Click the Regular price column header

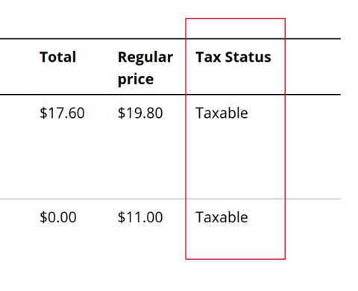tap(145, 68)
